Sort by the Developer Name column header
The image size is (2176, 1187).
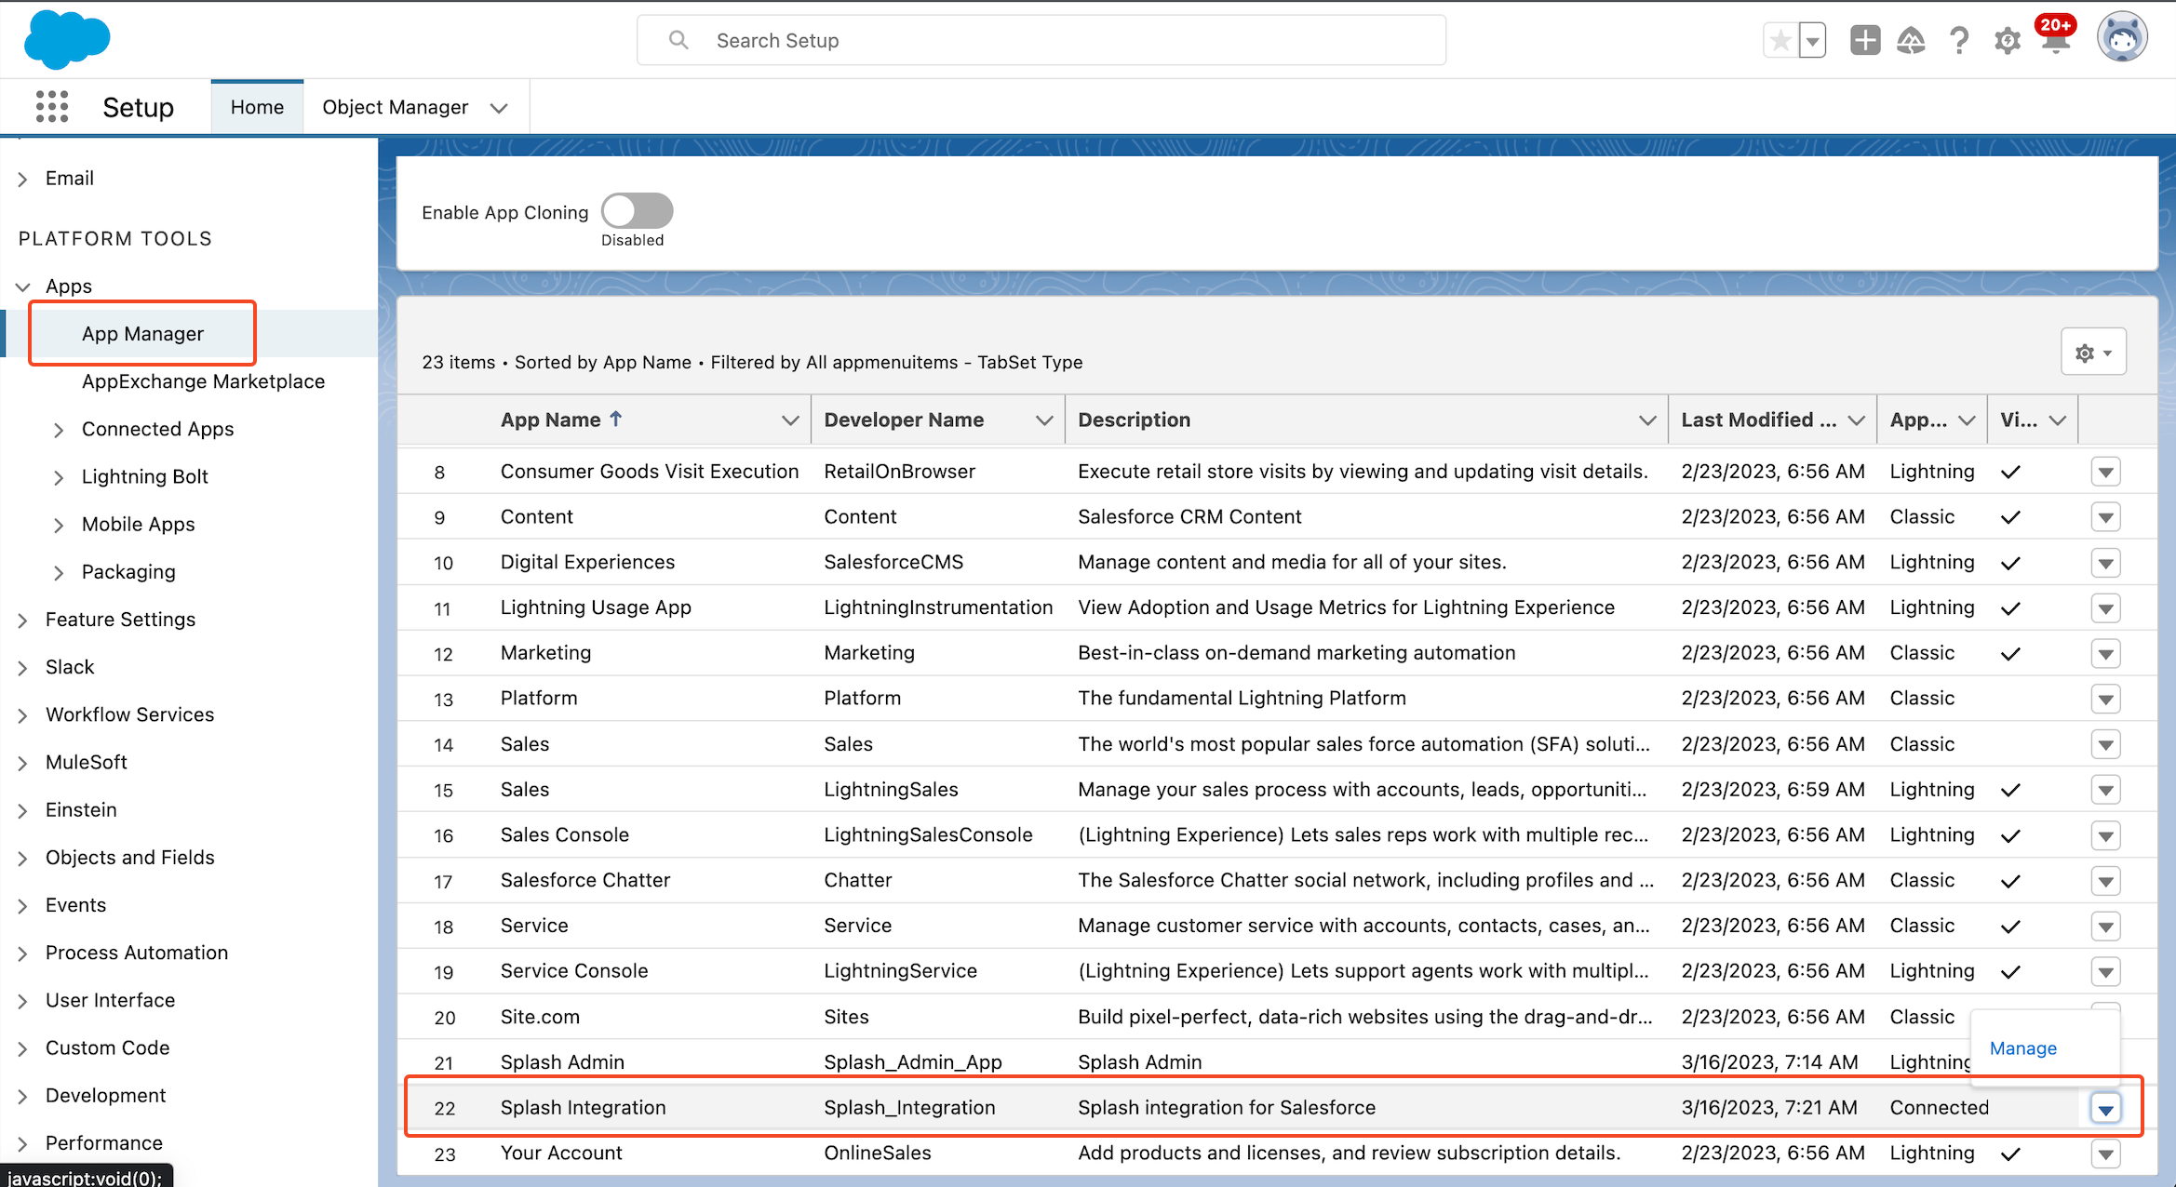(904, 420)
